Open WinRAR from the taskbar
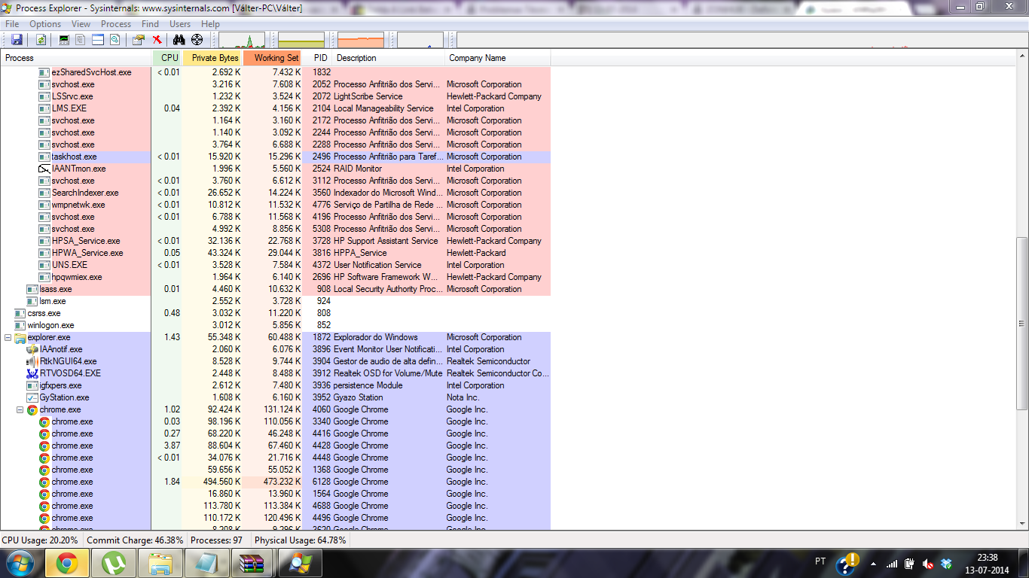The height and width of the screenshot is (578, 1029). (253, 563)
